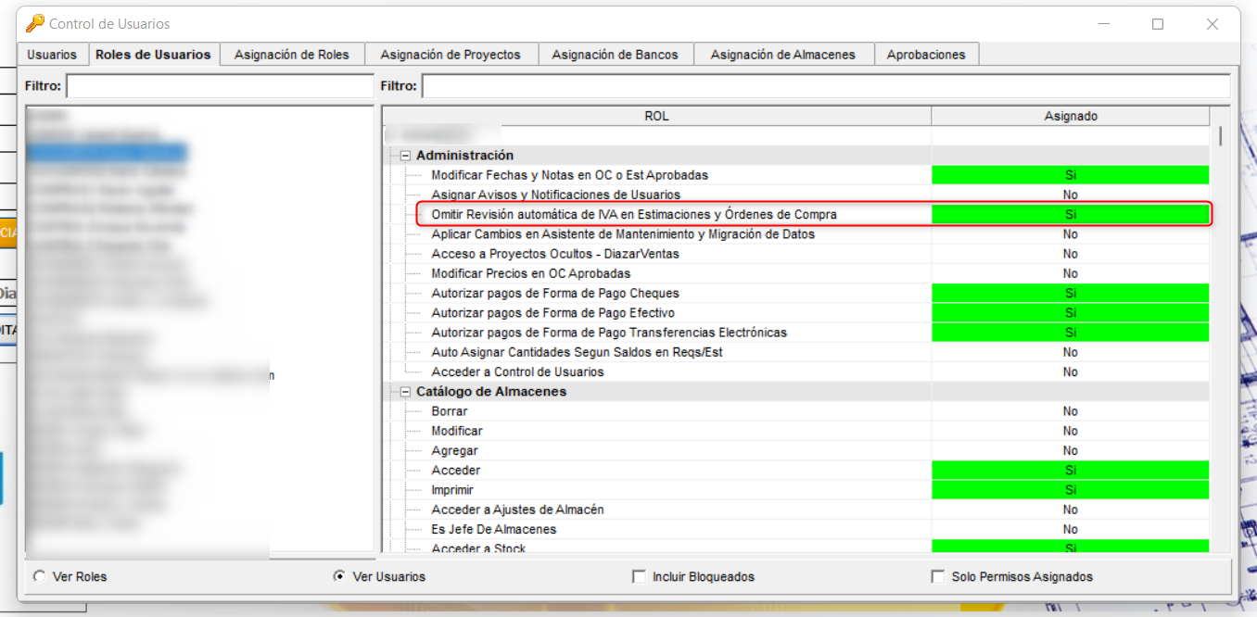Go to the Asignación de Proyectos tab
1257x617 pixels.
pyautogui.click(x=451, y=54)
